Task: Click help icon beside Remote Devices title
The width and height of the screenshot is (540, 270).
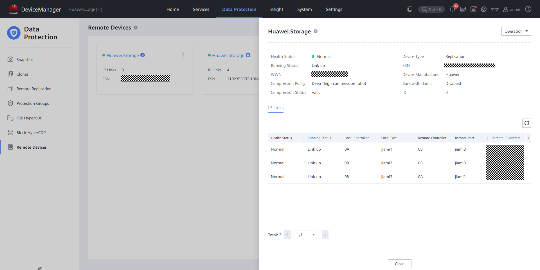Action: pos(136,28)
